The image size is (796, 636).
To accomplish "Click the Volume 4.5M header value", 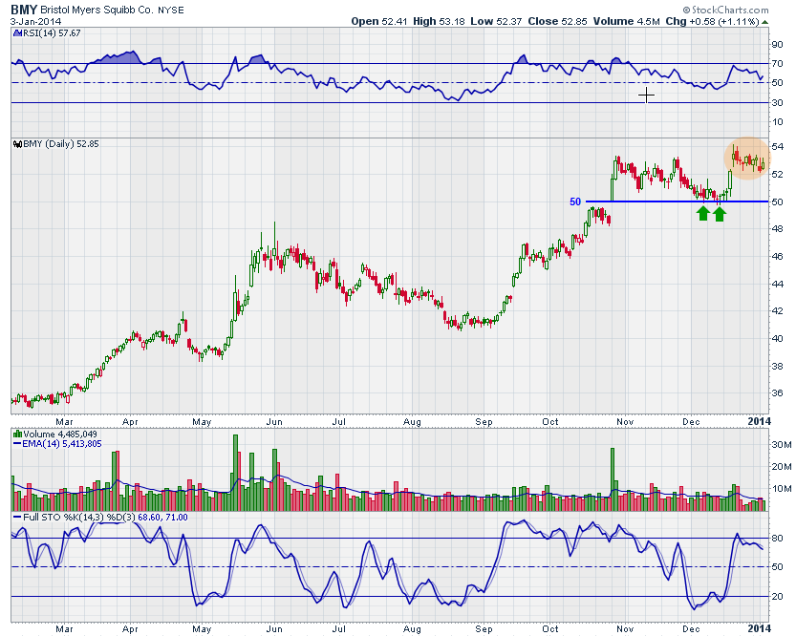I will [627, 21].
